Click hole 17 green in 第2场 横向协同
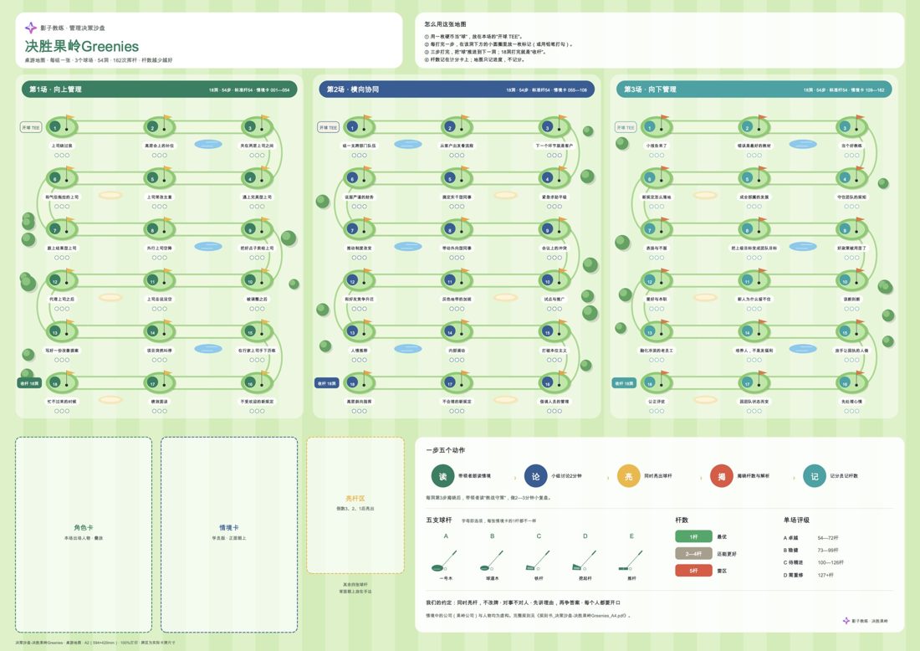The image size is (920, 651). click(457, 382)
